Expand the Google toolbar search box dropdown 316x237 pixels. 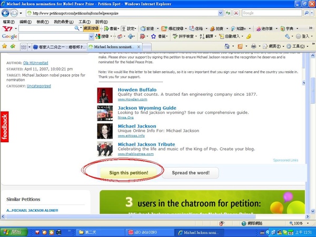point(91,36)
